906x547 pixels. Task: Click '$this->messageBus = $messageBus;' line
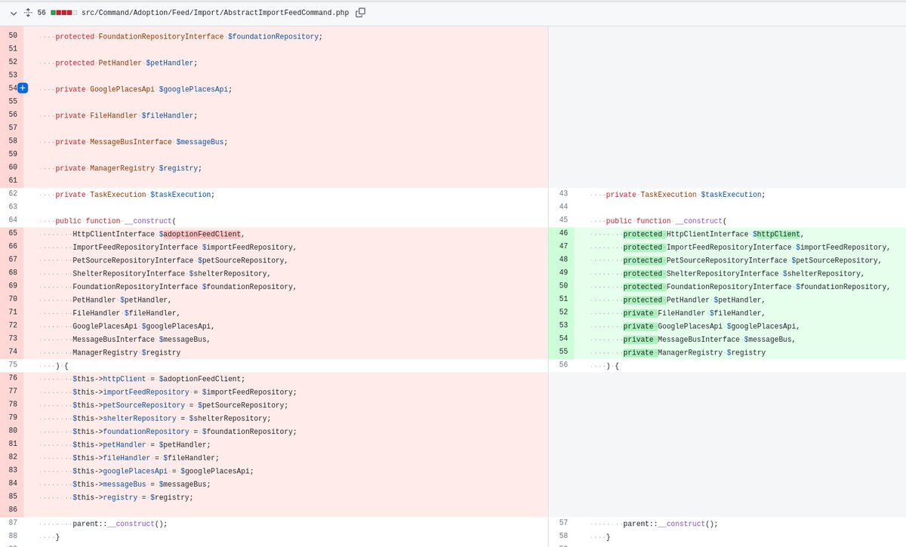(141, 484)
